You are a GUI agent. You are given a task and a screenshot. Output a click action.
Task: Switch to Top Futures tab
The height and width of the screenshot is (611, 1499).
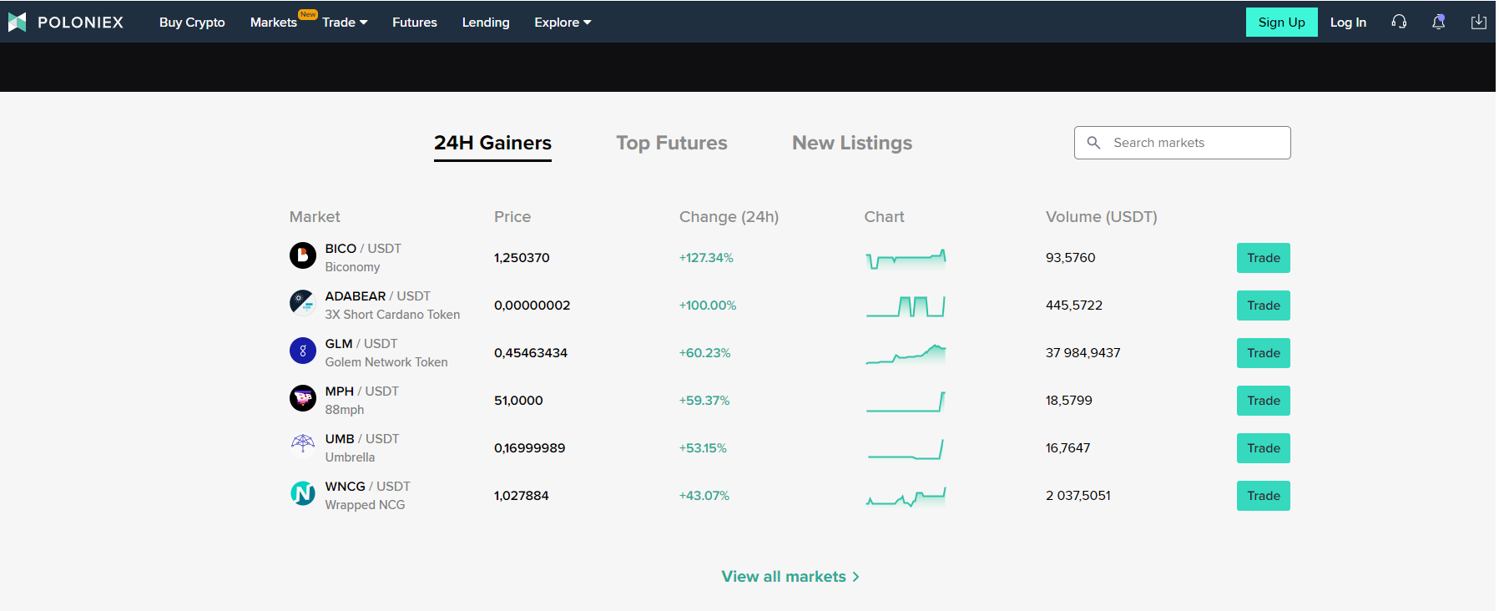coord(672,143)
